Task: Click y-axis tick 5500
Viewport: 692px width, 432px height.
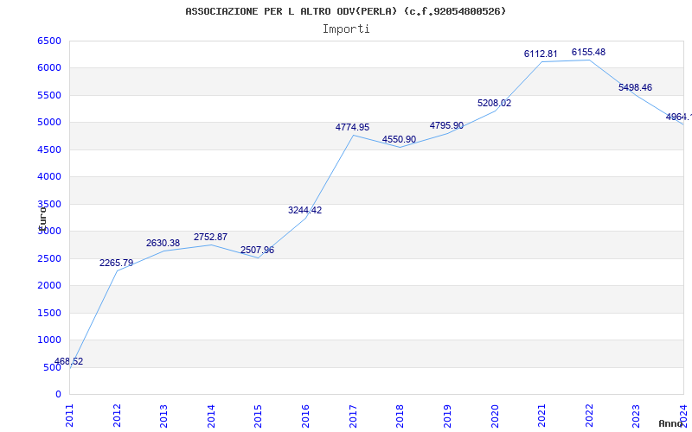Action: (49, 95)
